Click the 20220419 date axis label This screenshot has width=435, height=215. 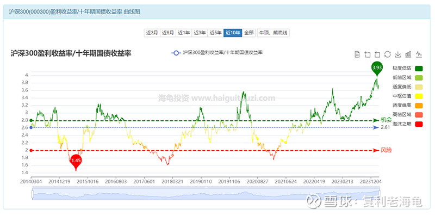coord(314,181)
